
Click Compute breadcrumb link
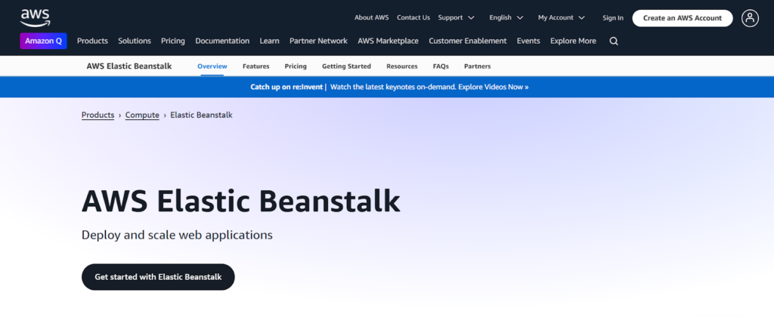[x=142, y=115]
